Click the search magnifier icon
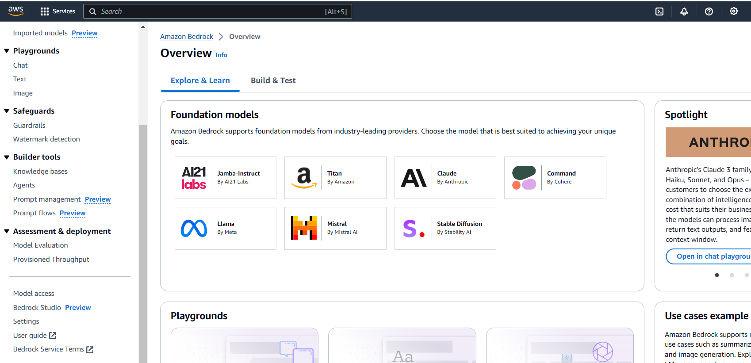The width and height of the screenshot is (751, 363). pyautogui.click(x=93, y=11)
